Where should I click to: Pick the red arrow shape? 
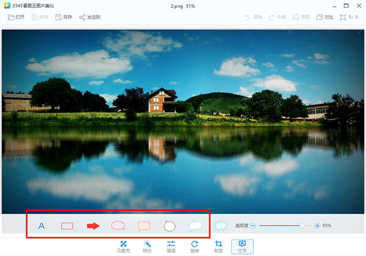[93, 226]
